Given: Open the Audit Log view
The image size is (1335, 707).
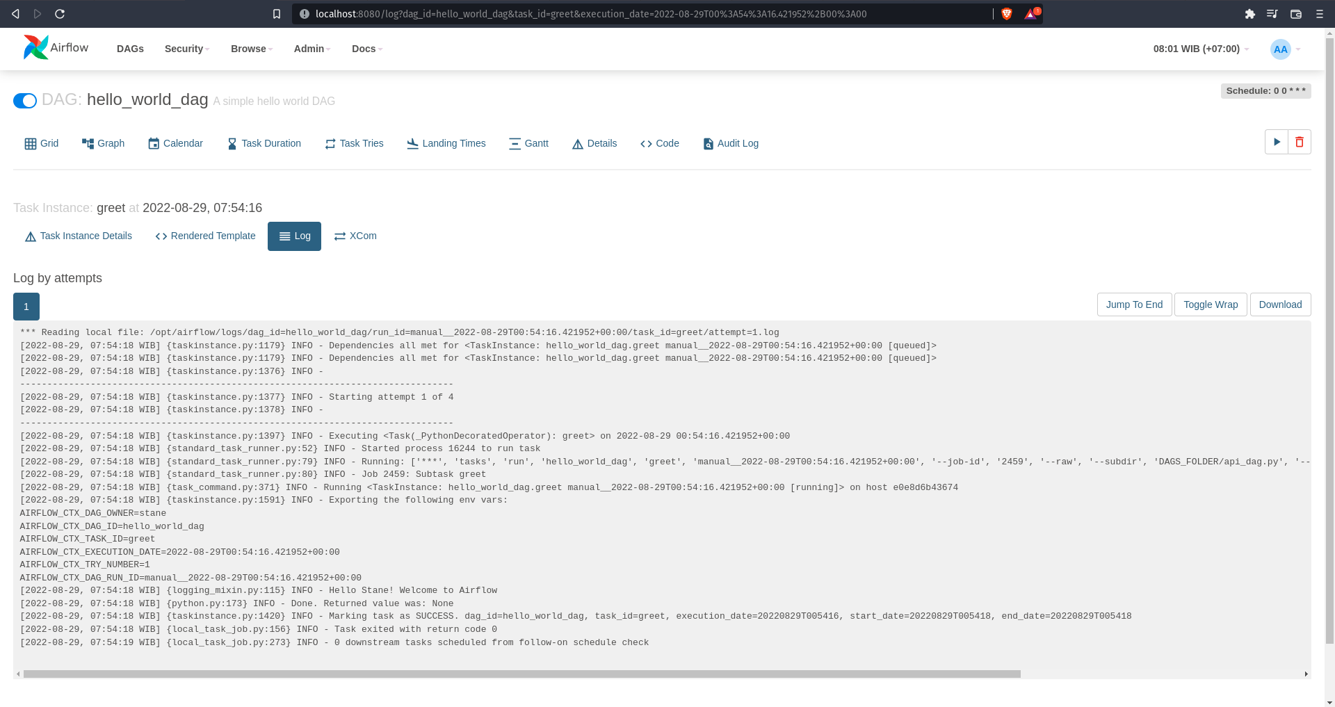Looking at the screenshot, I should [x=731, y=143].
